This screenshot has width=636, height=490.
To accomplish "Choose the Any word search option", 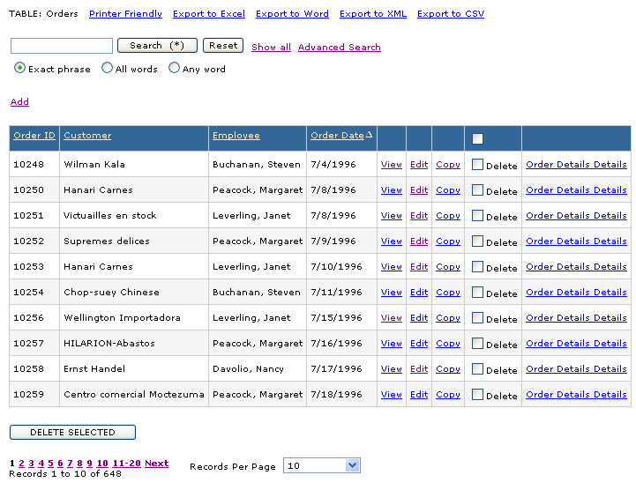I will point(174,68).
